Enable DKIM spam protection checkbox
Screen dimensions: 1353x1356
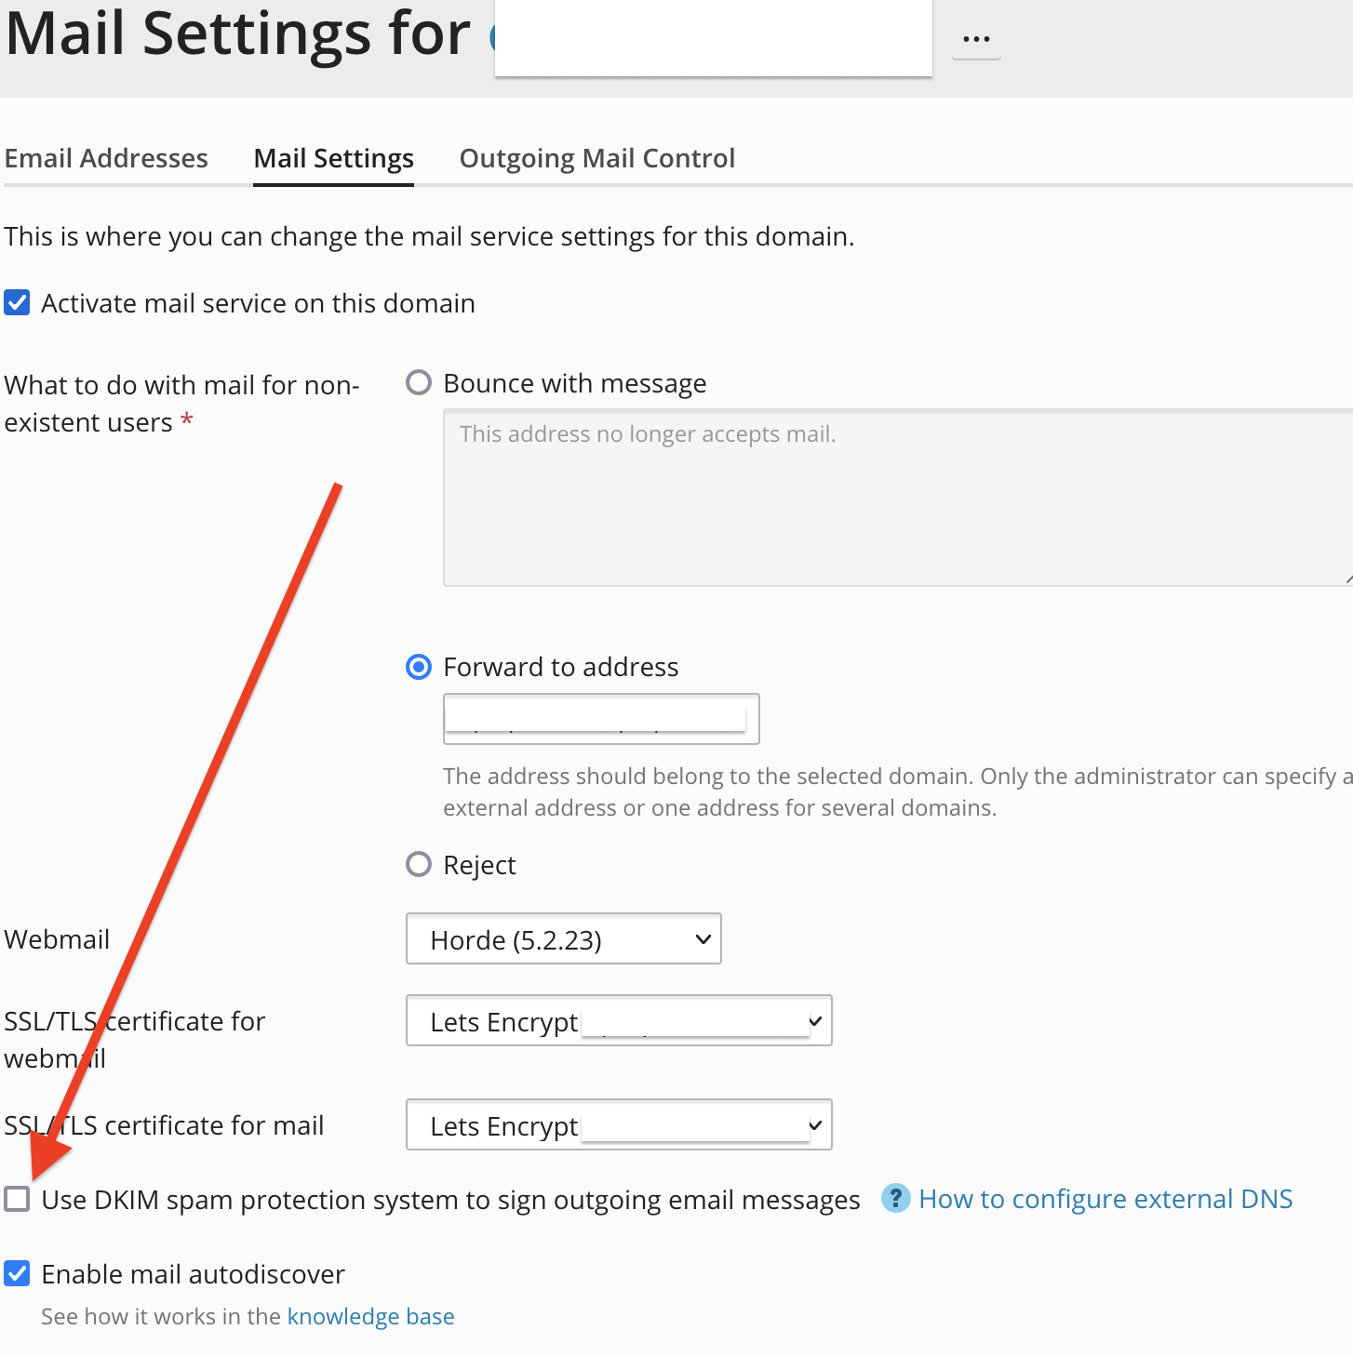pos(18,1200)
